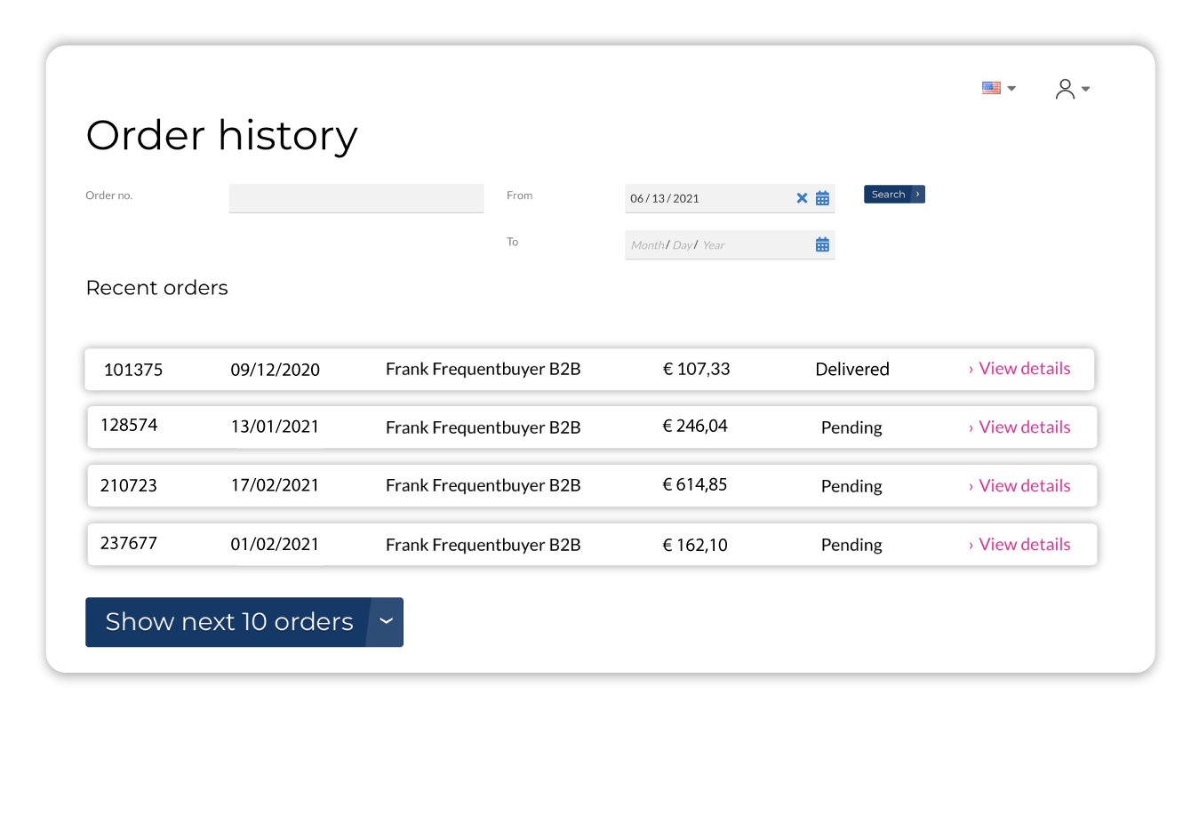The width and height of the screenshot is (1199, 838).
Task: Click the Recent orders heading
Action: tap(157, 288)
